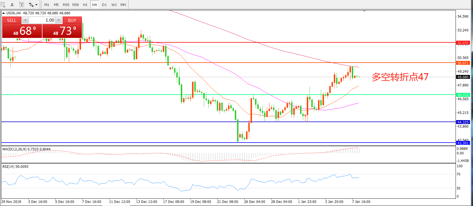Select the MN monthly timeframe

(x=123, y=5)
